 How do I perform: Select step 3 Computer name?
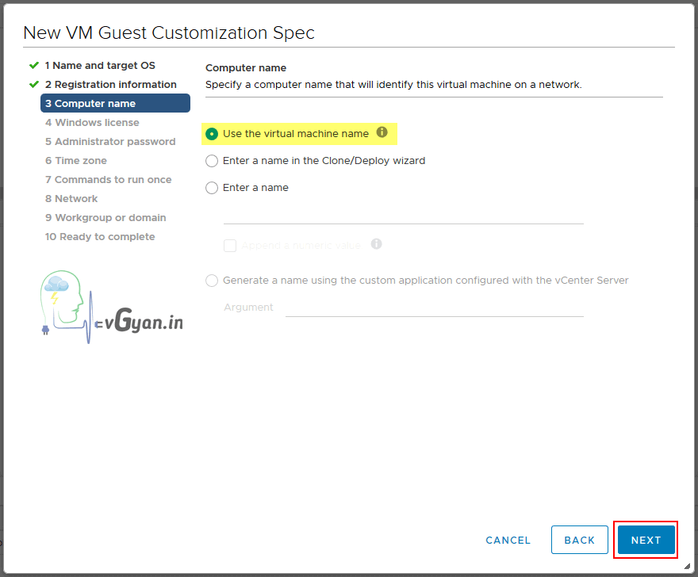[x=90, y=103]
